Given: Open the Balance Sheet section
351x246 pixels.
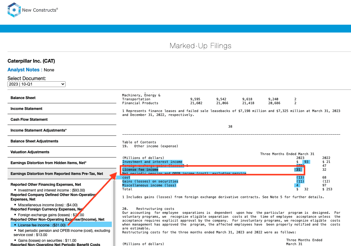Looking at the screenshot, I should click(62, 98).
